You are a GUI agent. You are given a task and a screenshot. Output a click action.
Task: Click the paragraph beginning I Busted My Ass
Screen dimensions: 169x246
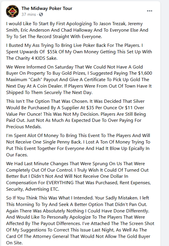(x=79, y=52)
